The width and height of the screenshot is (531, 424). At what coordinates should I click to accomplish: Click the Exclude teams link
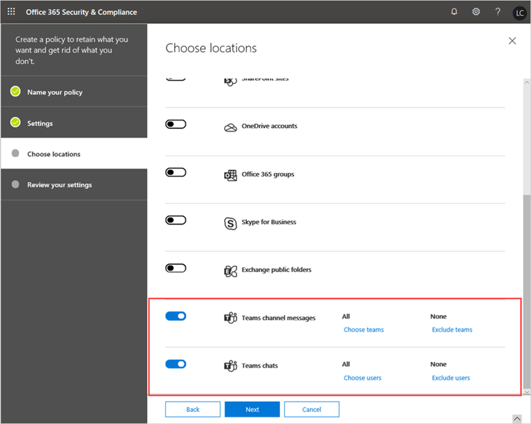pyautogui.click(x=452, y=329)
